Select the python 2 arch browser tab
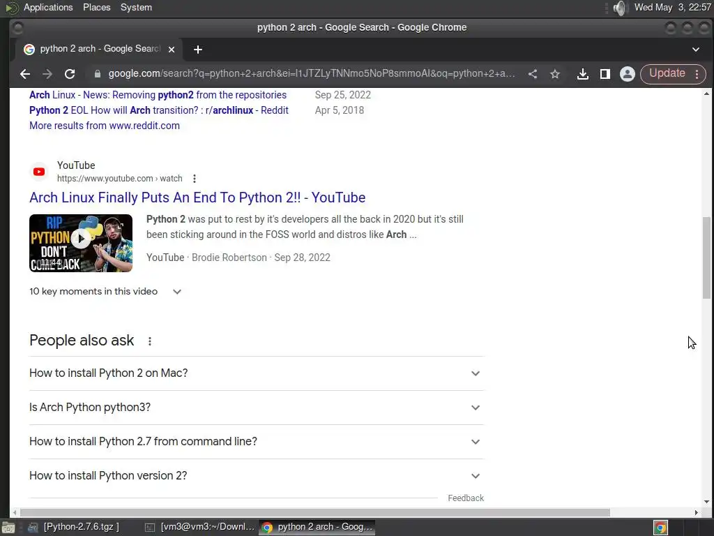 pos(99,50)
